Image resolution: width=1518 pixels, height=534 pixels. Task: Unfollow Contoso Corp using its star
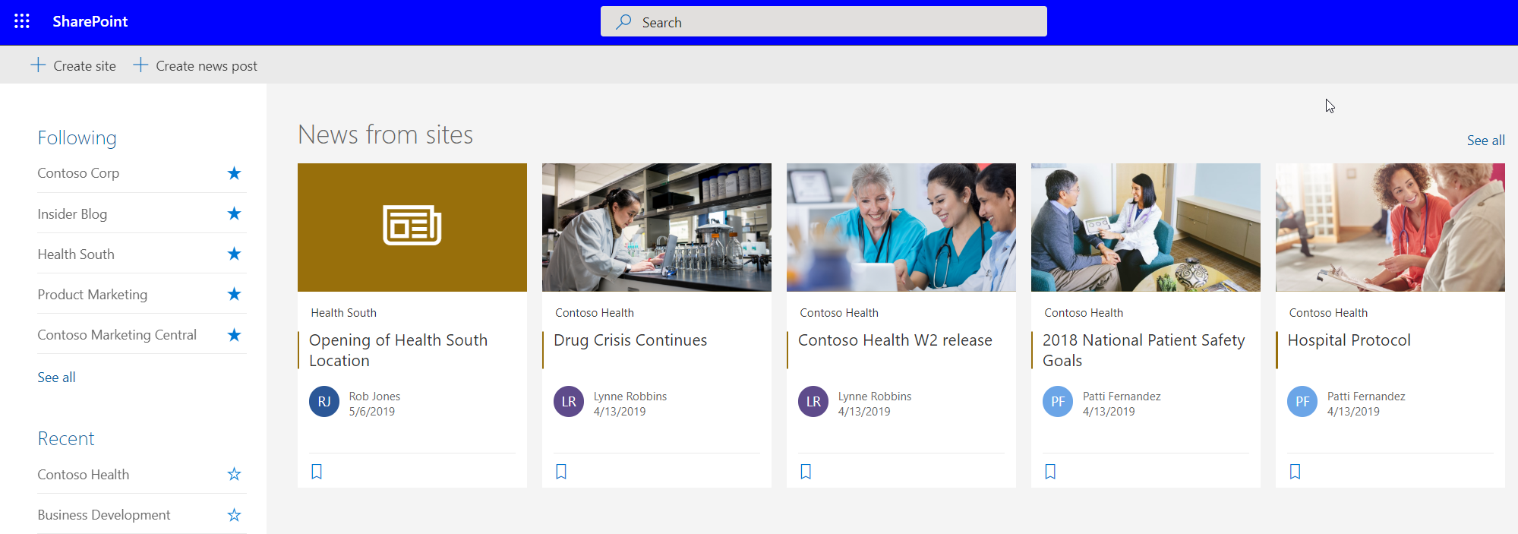234,173
